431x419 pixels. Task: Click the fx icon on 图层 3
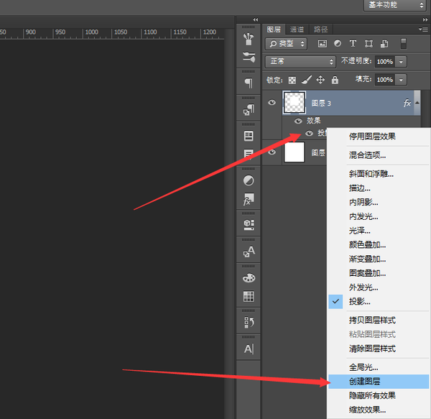407,103
